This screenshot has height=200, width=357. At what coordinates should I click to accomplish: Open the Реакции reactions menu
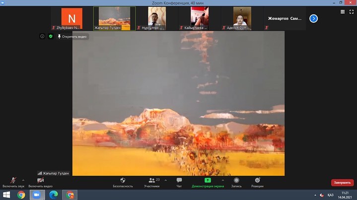tap(258, 183)
